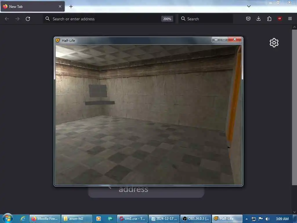Minimize the Firefox browser window
The image size is (297, 223).
(x=270, y=2)
